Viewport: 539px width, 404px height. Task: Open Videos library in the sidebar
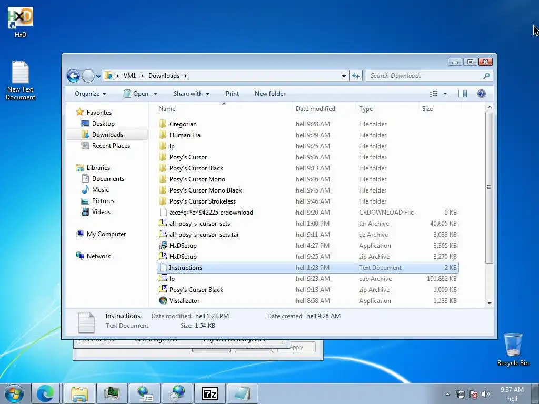(101, 211)
